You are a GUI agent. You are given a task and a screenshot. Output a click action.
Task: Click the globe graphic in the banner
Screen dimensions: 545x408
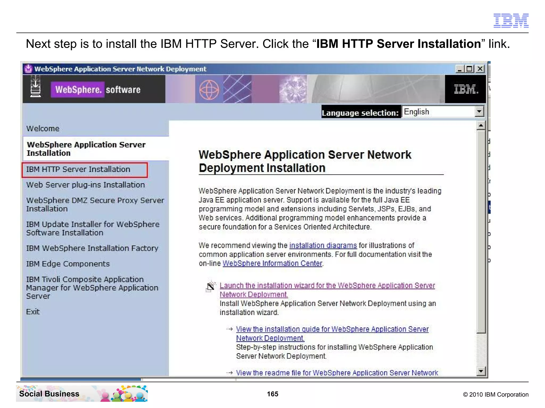(209, 90)
